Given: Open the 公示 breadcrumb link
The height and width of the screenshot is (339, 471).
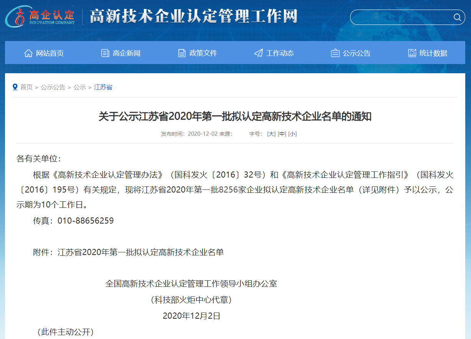Looking at the screenshot, I should tap(80, 87).
